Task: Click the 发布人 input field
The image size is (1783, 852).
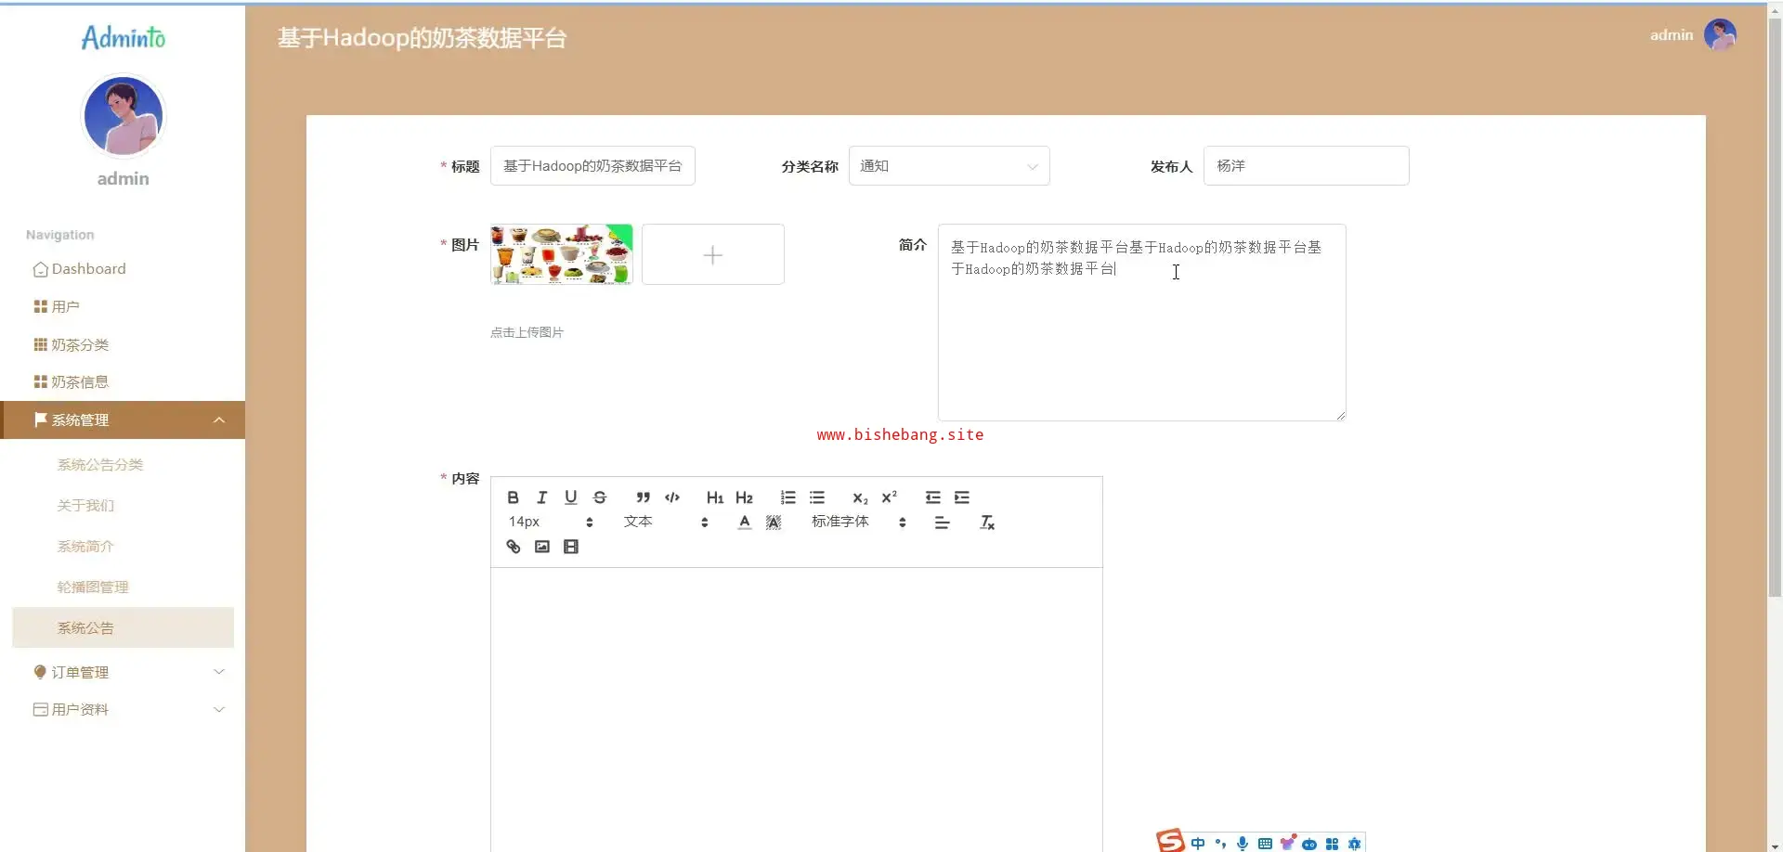Action: point(1305,166)
